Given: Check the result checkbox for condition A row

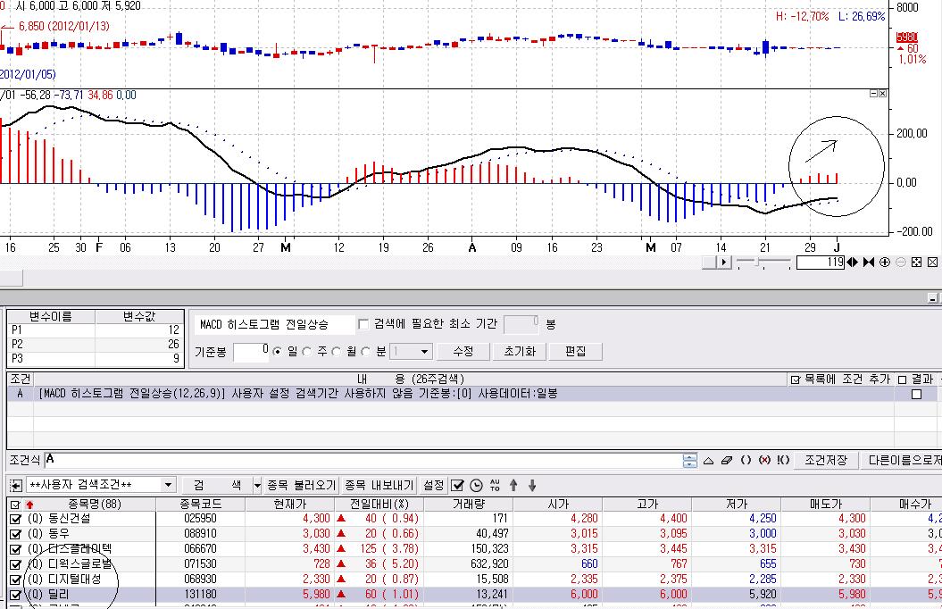Looking at the screenshot, I should 916,395.
